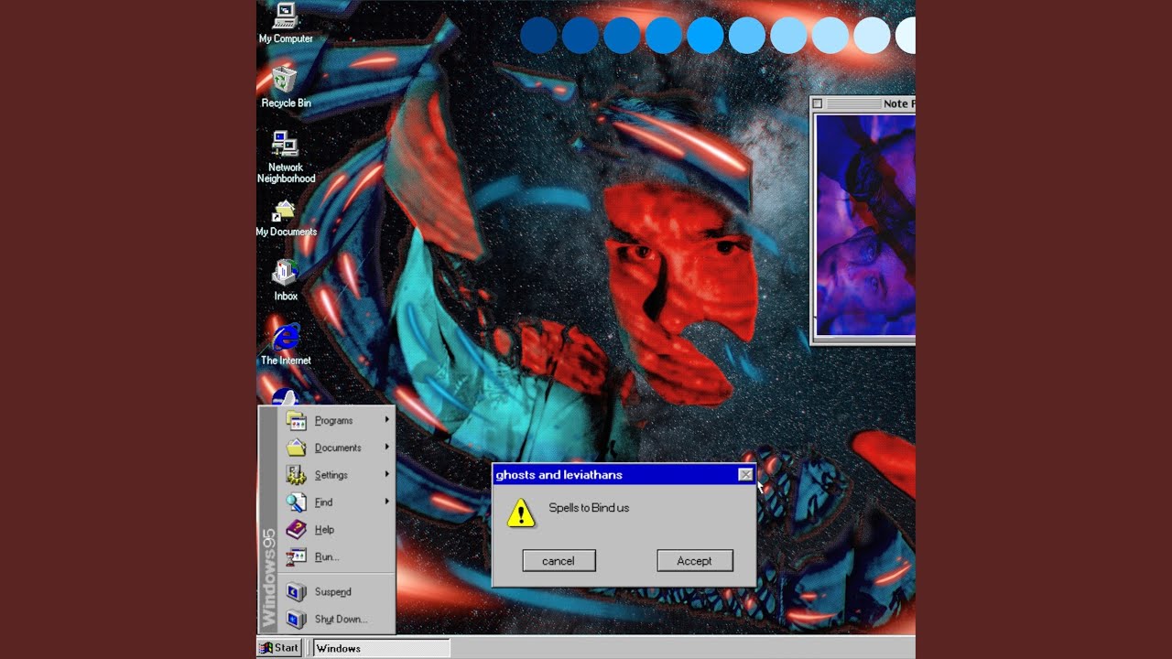Select the fourth blue circle swatch
The height and width of the screenshot is (659, 1172).
664,35
